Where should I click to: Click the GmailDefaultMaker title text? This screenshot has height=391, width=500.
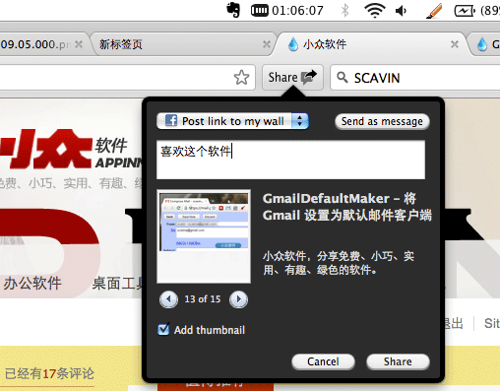[x=347, y=207]
